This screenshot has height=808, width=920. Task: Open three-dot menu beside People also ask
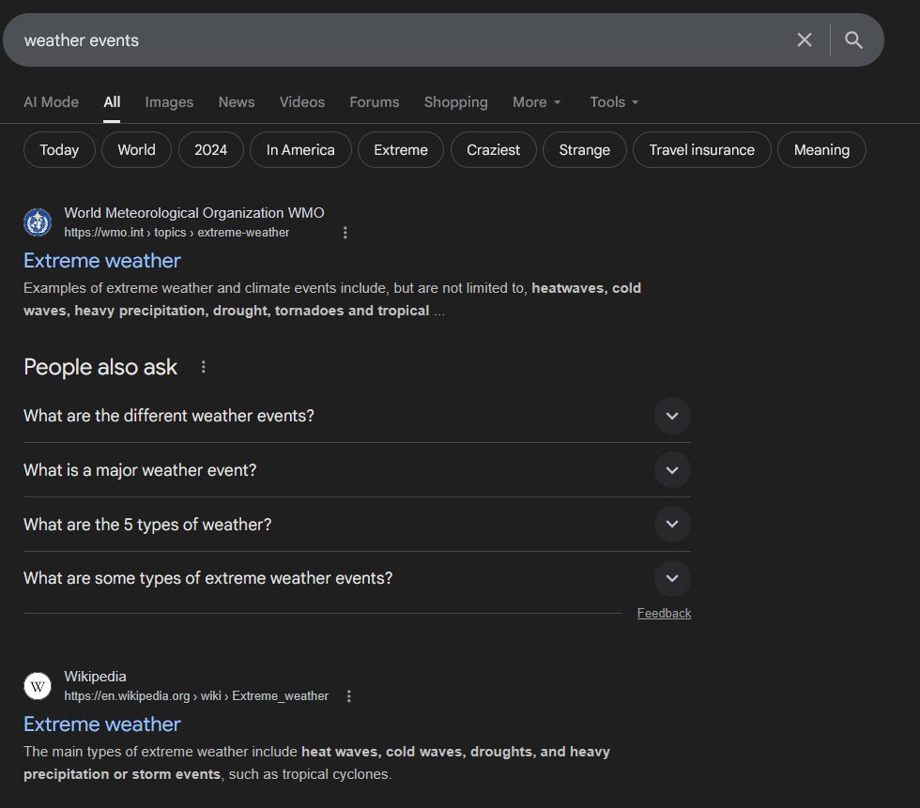click(203, 367)
